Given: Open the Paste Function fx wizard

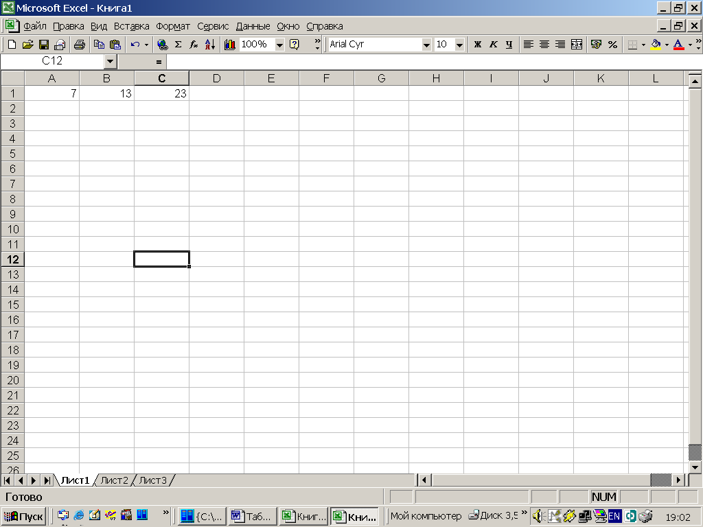Looking at the screenshot, I should (x=194, y=45).
